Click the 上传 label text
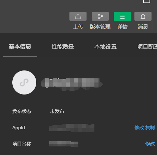This screenshot has height=155, width=157. point(78,27)
